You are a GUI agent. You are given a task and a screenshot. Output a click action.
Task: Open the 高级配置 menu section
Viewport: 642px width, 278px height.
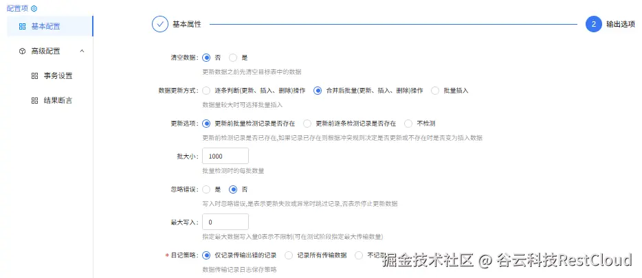click(x=50, y=51)
